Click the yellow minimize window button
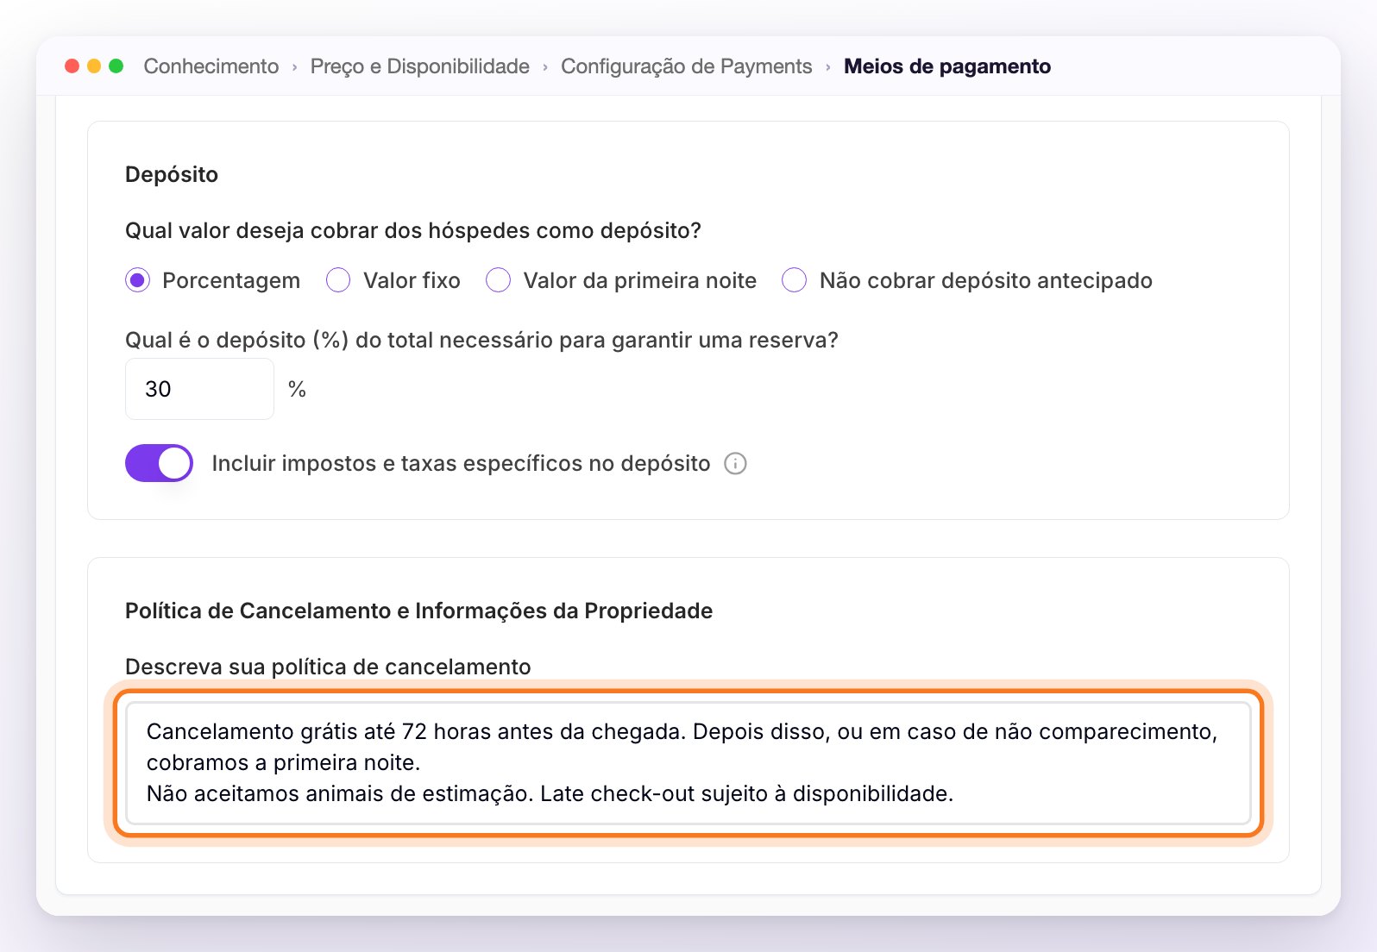Image resolution: width=1377 pixels, height=952 pixels. click(x=95, y=66)
